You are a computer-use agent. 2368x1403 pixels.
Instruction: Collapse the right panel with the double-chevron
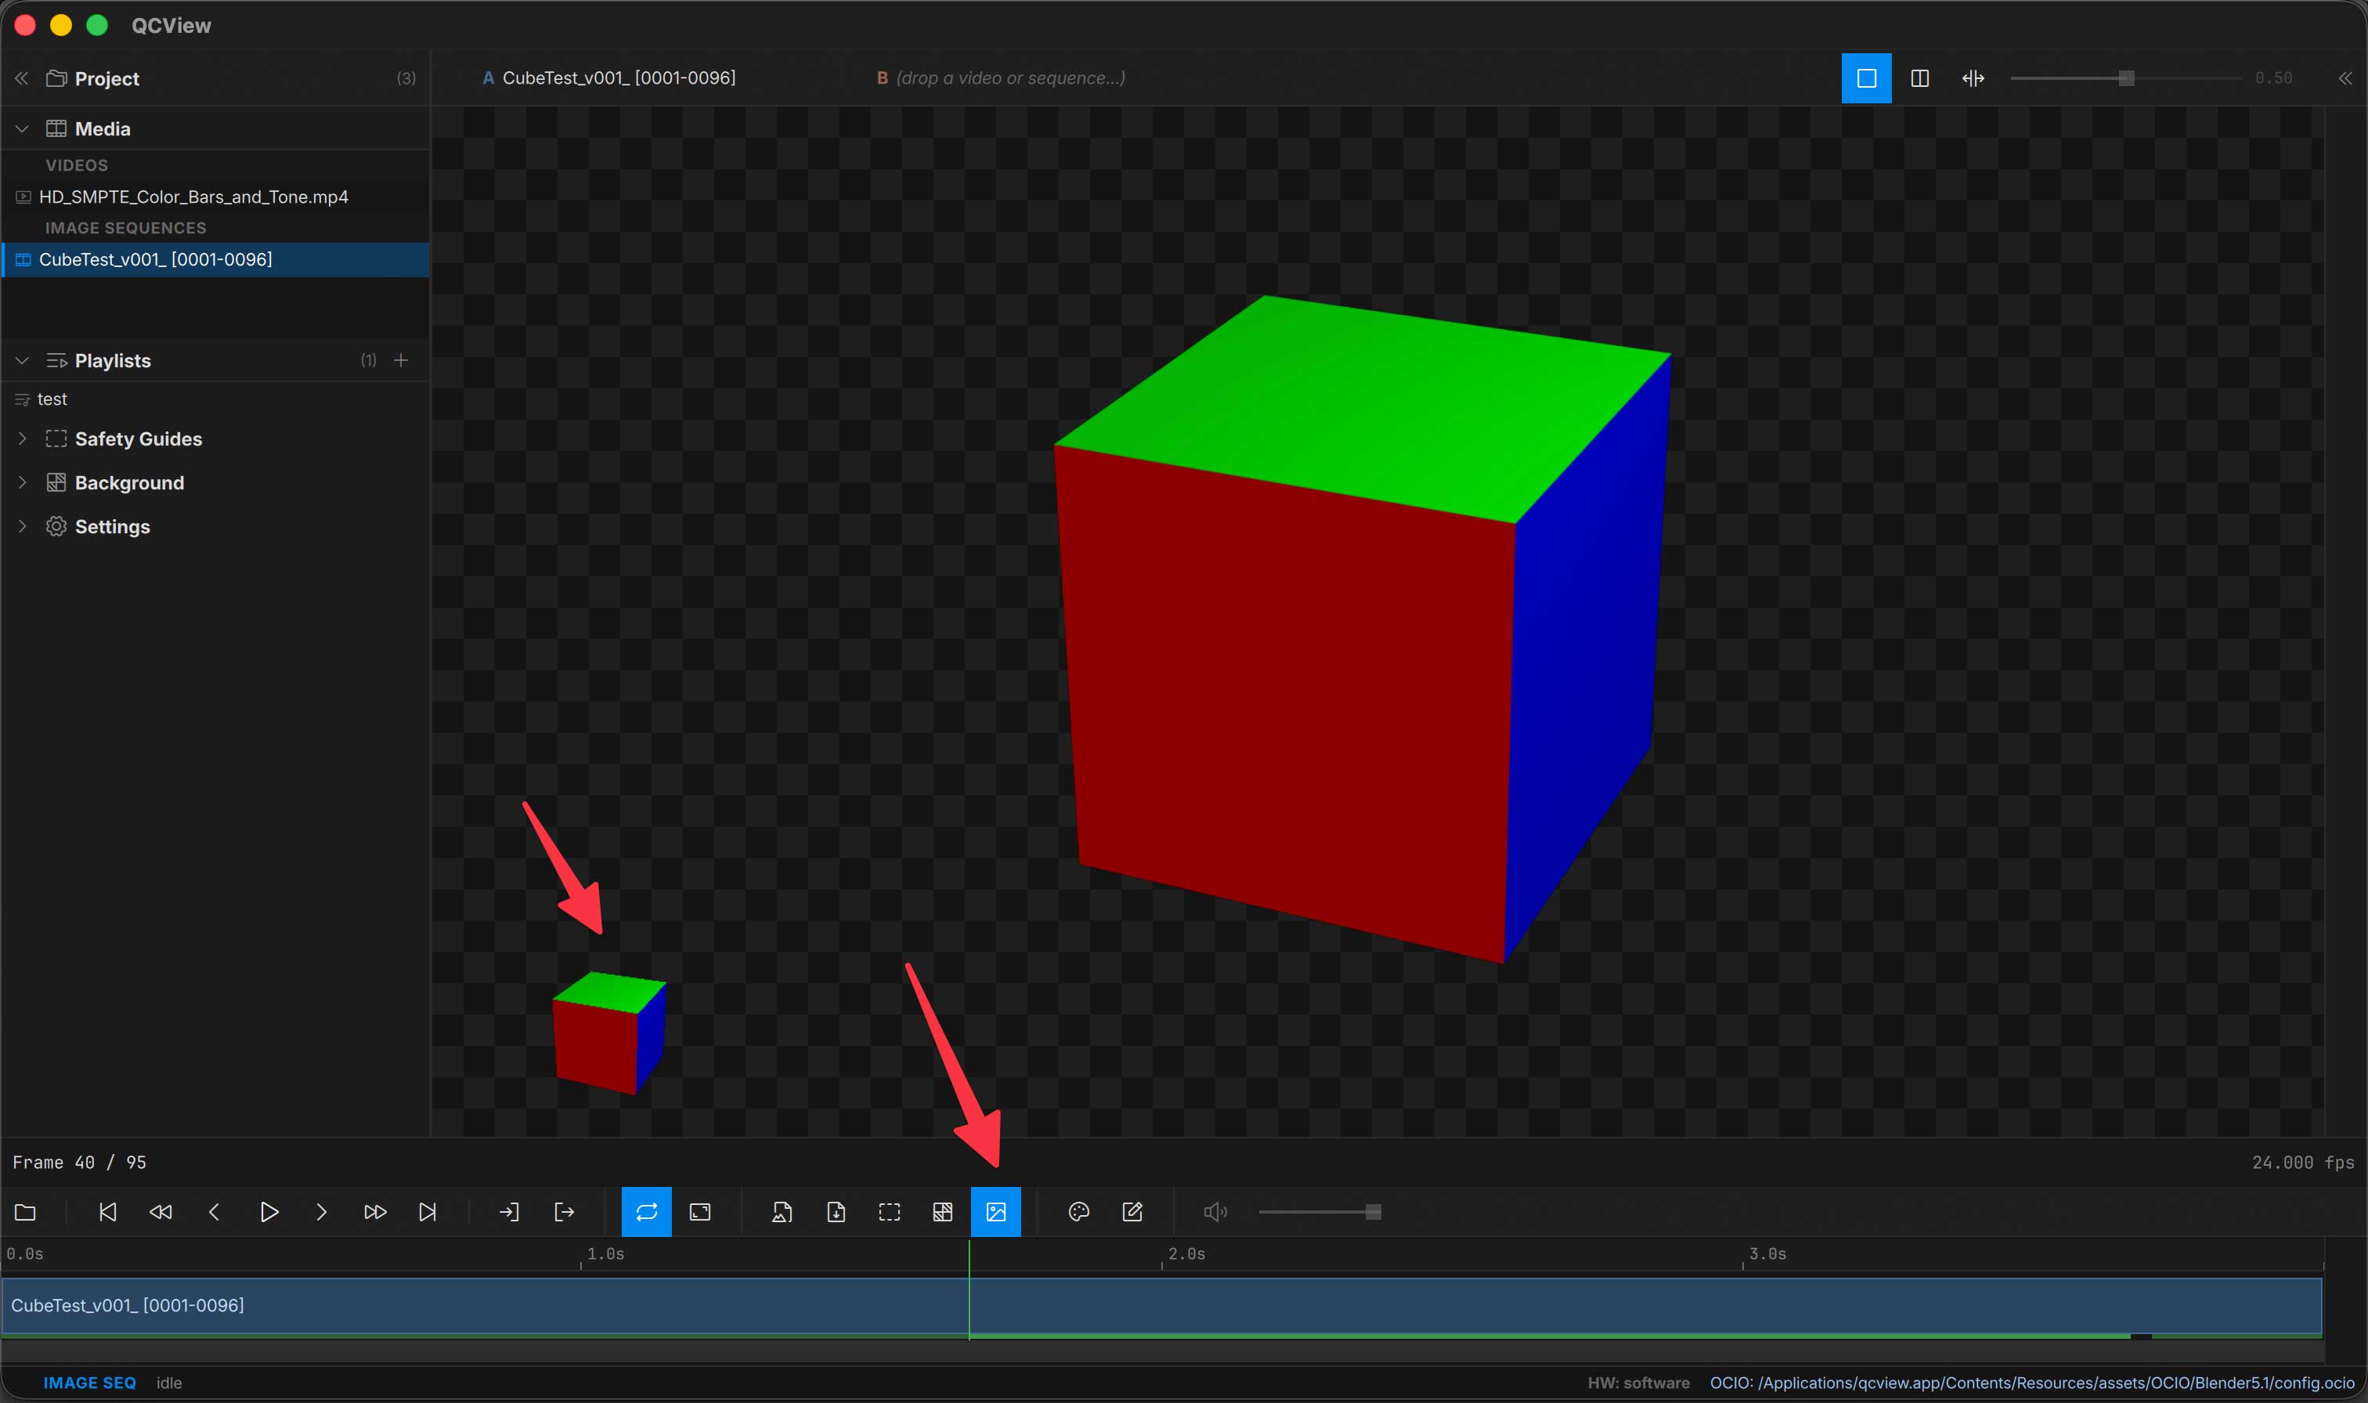[x=2345, y=78]
